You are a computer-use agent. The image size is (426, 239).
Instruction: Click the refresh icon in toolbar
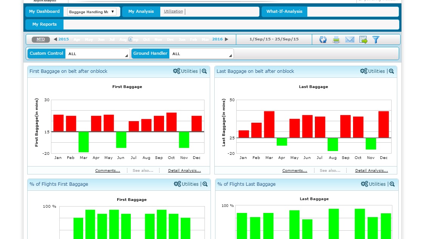(323, 40)
